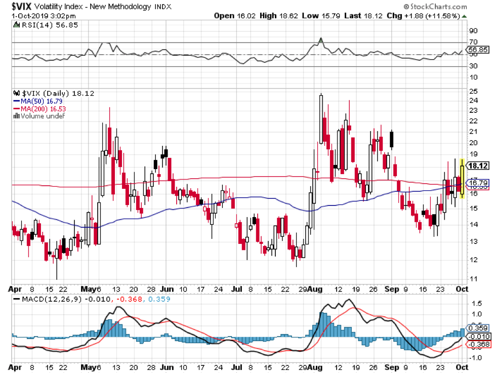Viewport: 493px width, 373px height.
Task: Click the $VIX ticker symbol in the title
Action: point(21,6)
